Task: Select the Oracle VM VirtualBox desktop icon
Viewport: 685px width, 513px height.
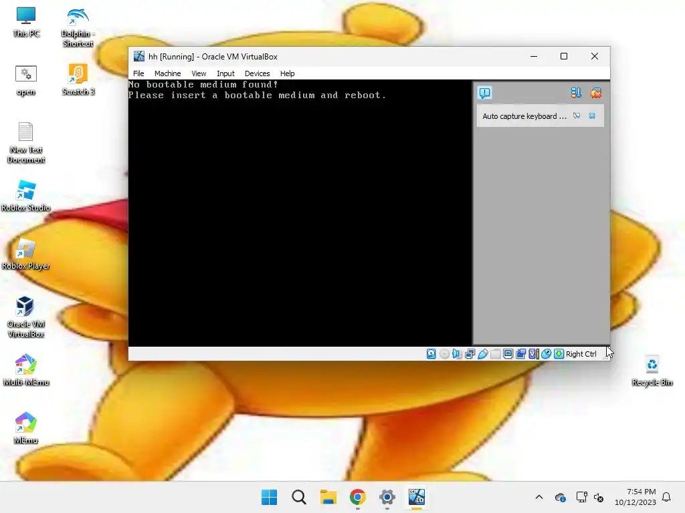Action: [x=26, y=317]
